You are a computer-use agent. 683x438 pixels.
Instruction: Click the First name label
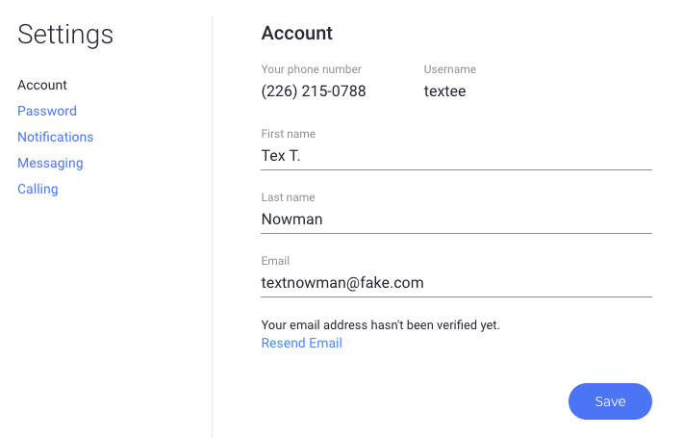coord(289,134)
